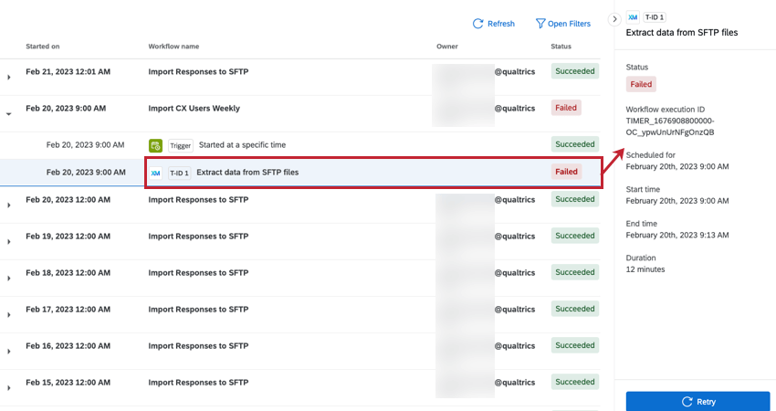
Task: Click the T-ID 1 tag in details panel
Action: pos(655,17)
